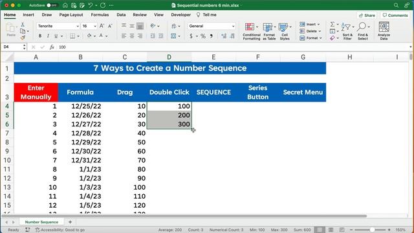Click Decrease Decimal icon
The image size is (414, 233).
pos(232,36)
